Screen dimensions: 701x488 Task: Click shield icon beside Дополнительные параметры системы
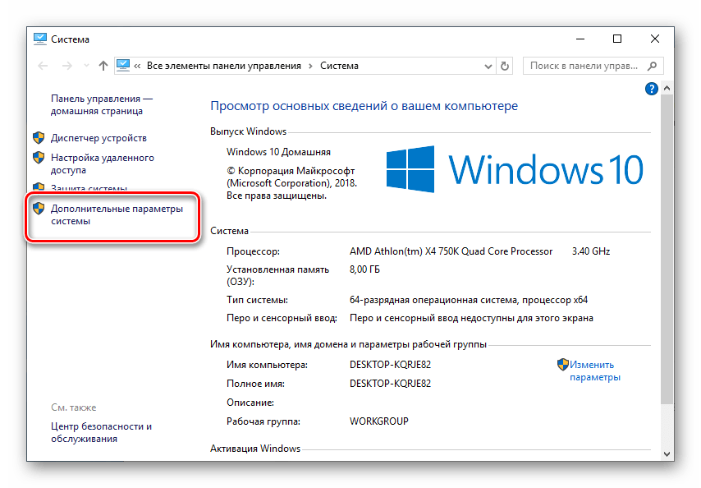click(39, 208)
